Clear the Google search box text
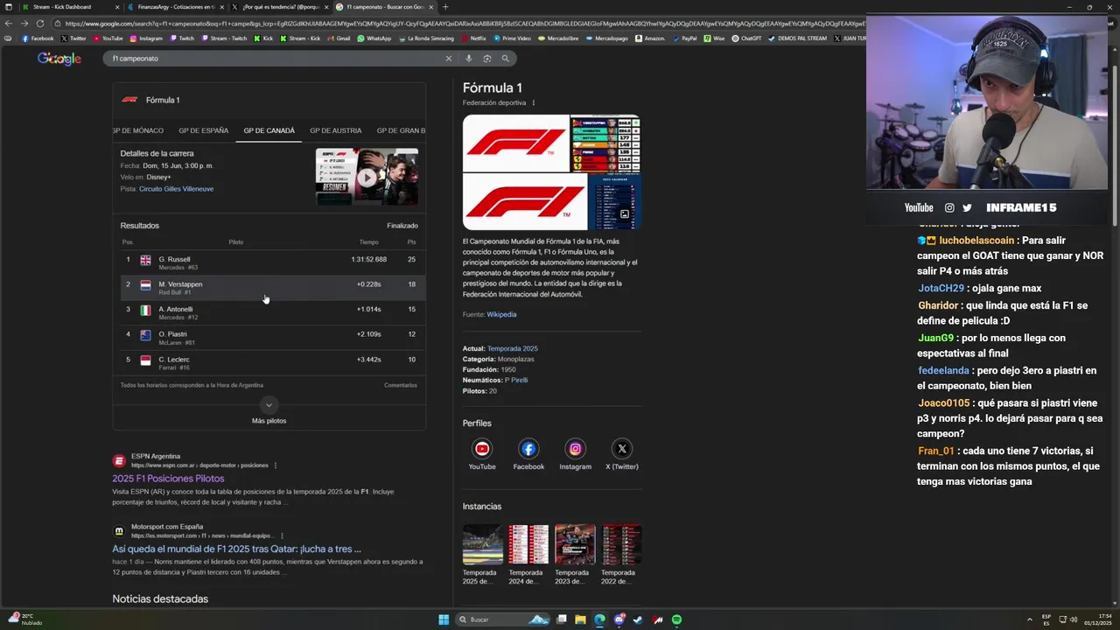Viewport: 1120px width, 630px height. coord(449,59)
